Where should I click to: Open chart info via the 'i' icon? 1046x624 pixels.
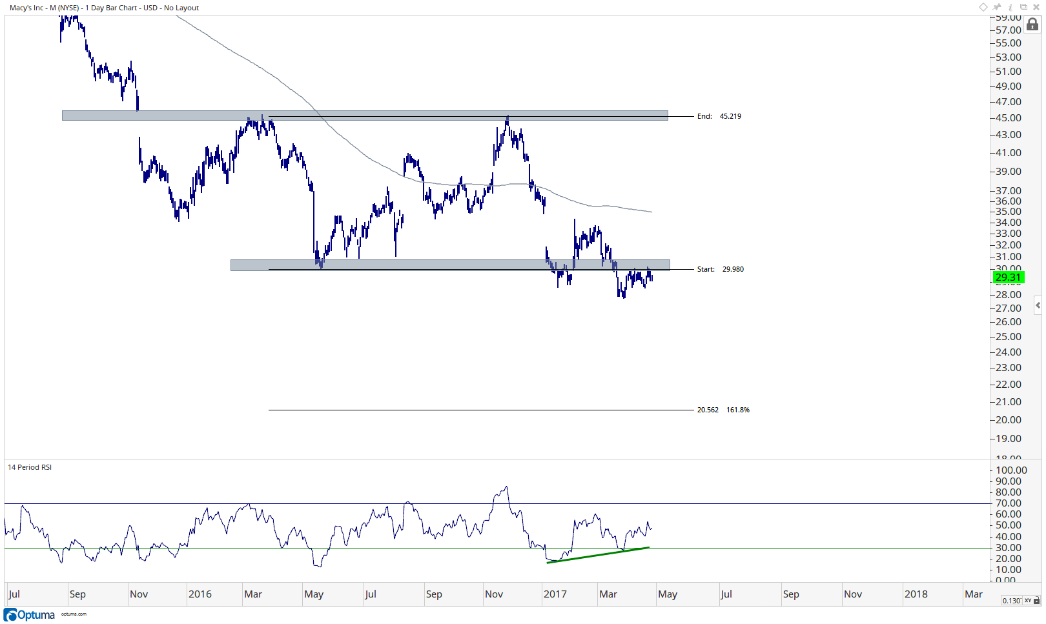click(x=1010, y=7)
